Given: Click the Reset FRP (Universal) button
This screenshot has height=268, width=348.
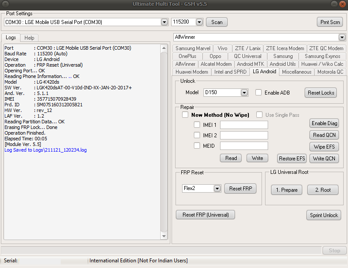Looking at the screenshot, I should (205, 215).
